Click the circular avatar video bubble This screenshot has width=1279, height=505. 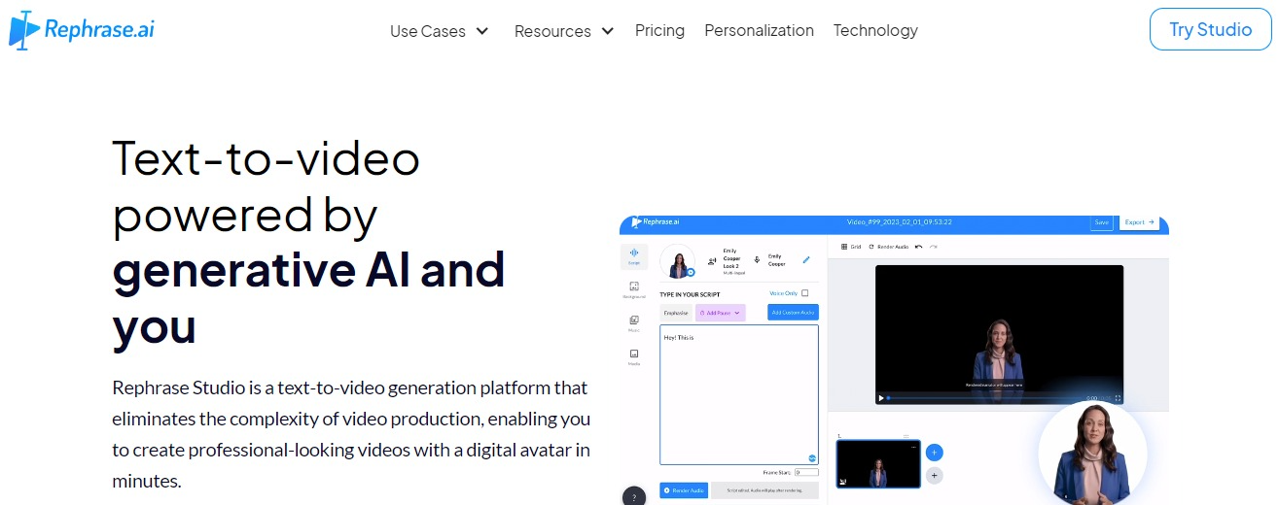1092,453
